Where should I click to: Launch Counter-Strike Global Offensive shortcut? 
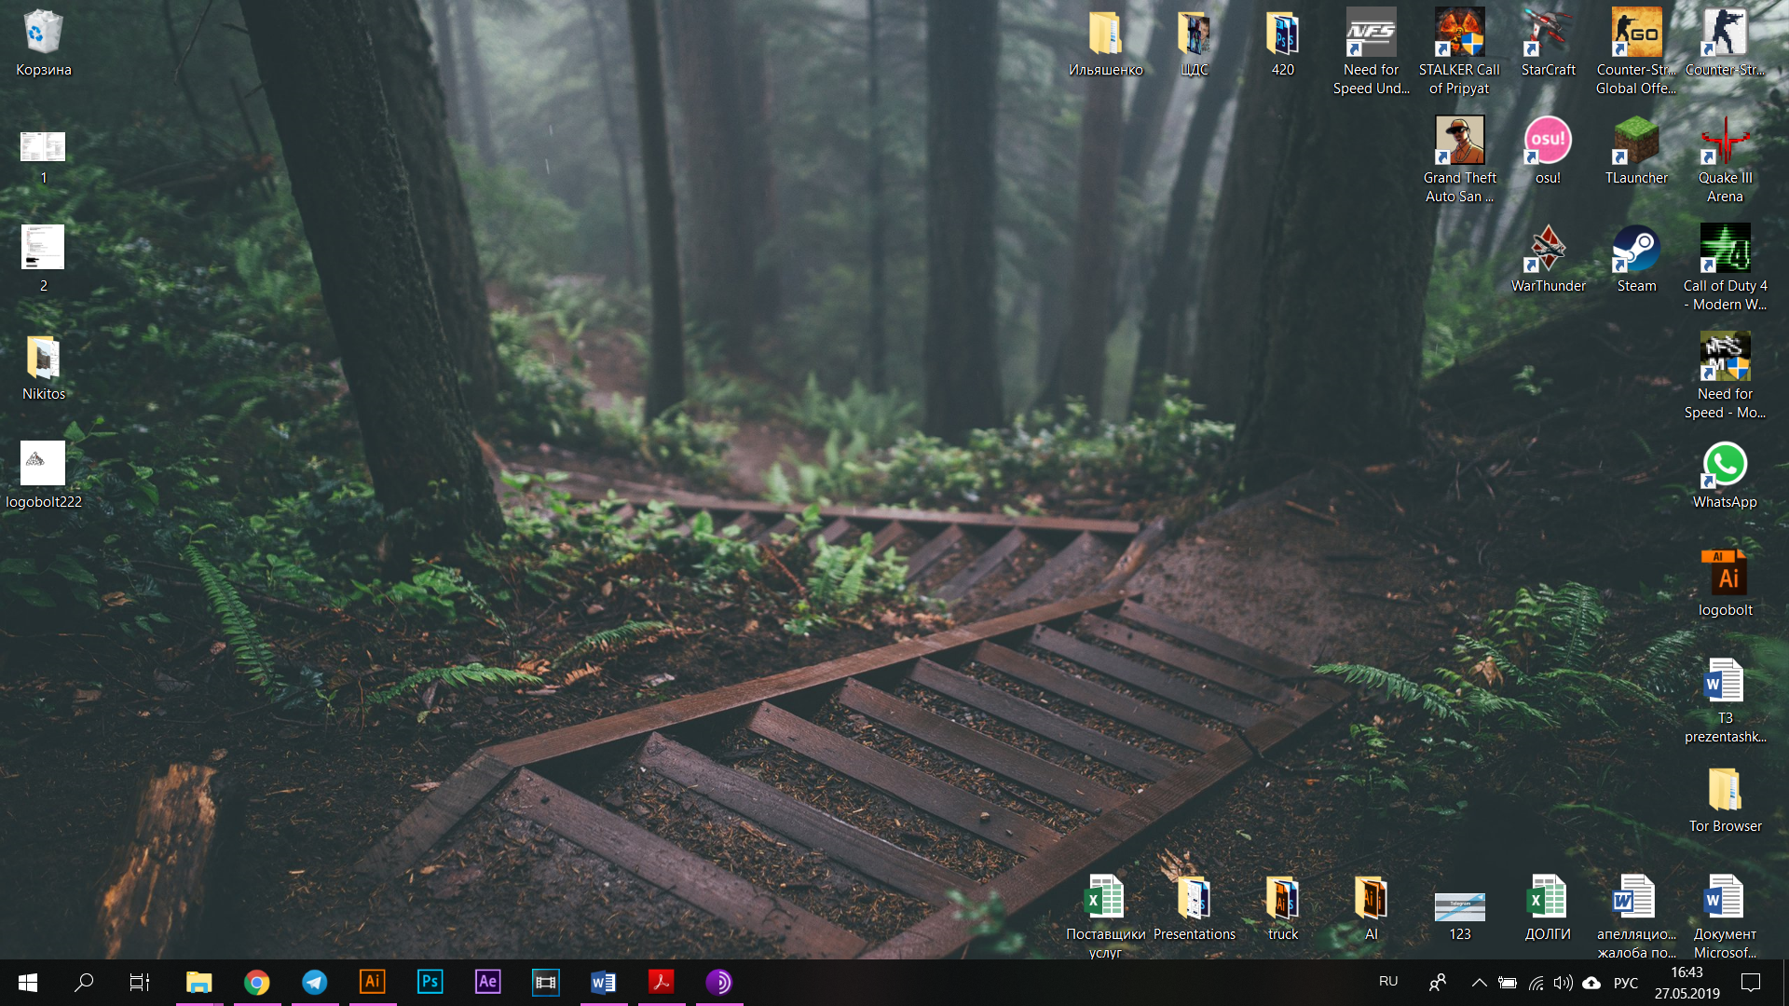click(1636, 52)
